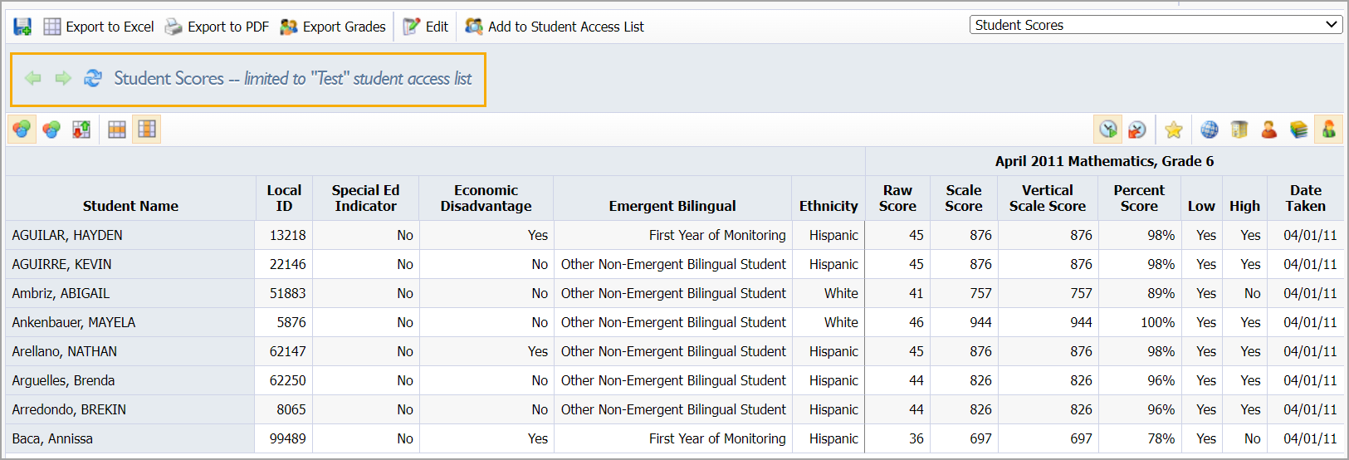1349x460 pixels.
Task: Click the blue globe icon
Action: [x=1210, y=130]
